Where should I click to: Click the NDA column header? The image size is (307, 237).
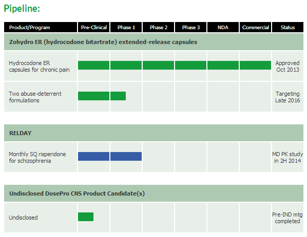pyautogui.click(x=223, y=27)
